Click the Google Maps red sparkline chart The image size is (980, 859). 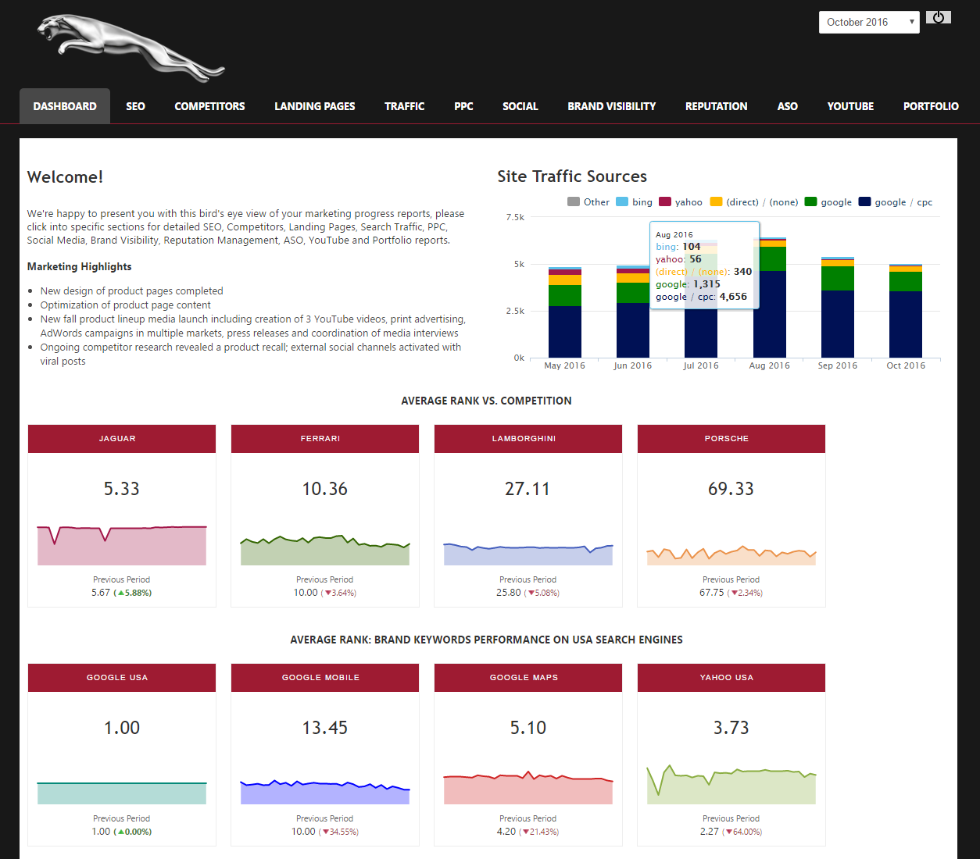point(528,787)
